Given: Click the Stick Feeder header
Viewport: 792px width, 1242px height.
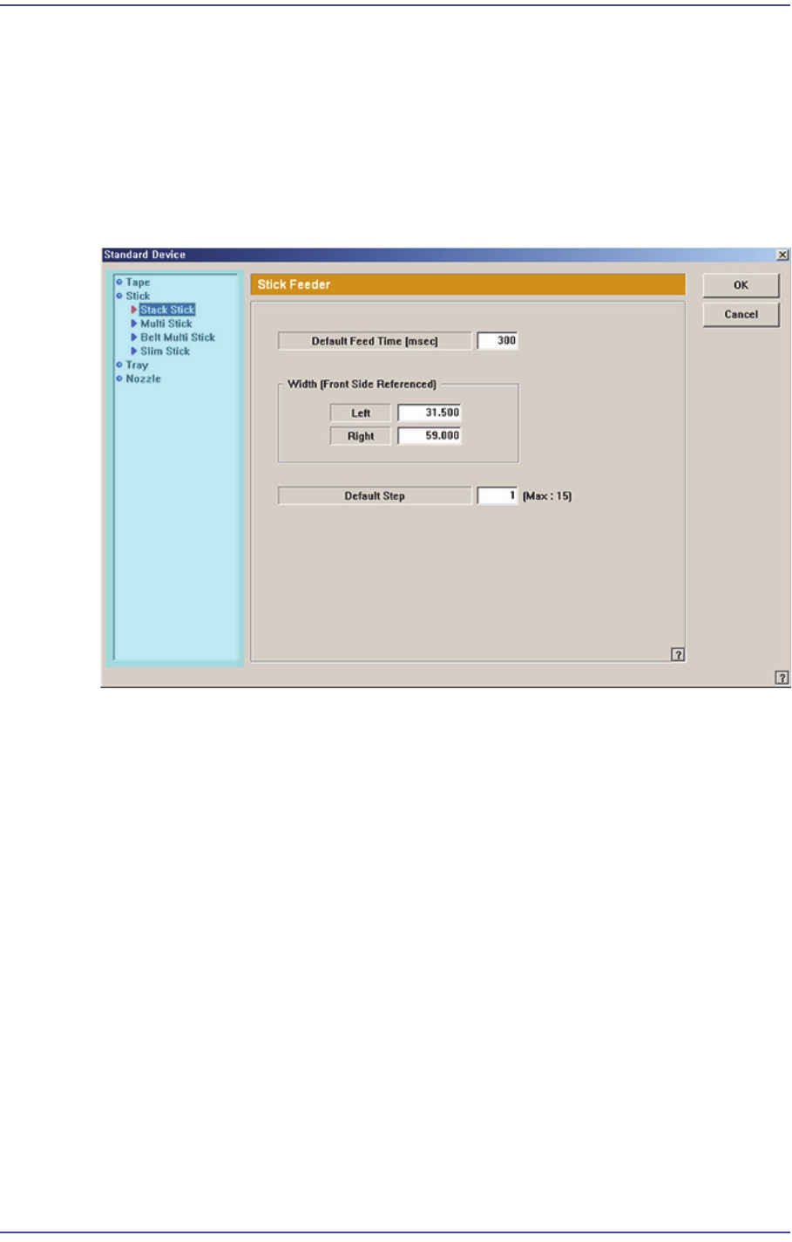Looking at the screenshot, I should pyautogui.click(x=468, y=284).
